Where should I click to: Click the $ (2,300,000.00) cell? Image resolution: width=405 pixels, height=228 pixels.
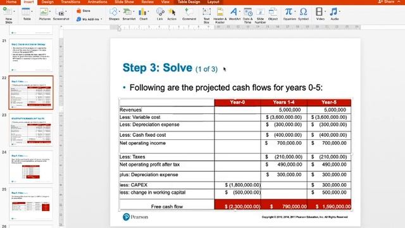(237, 205)
